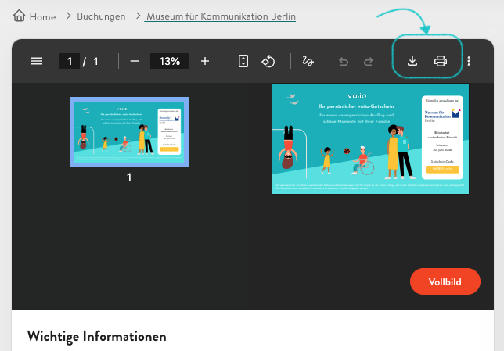Open the Buchungen breadcrumb link
Viewport: 504px width, 351px height.
click(101, 16)
